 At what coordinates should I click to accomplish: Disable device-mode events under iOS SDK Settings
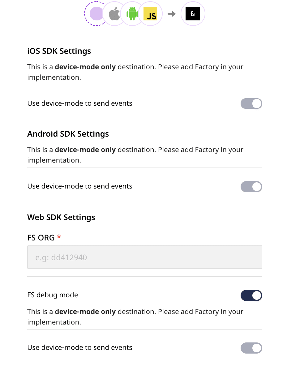251,104
